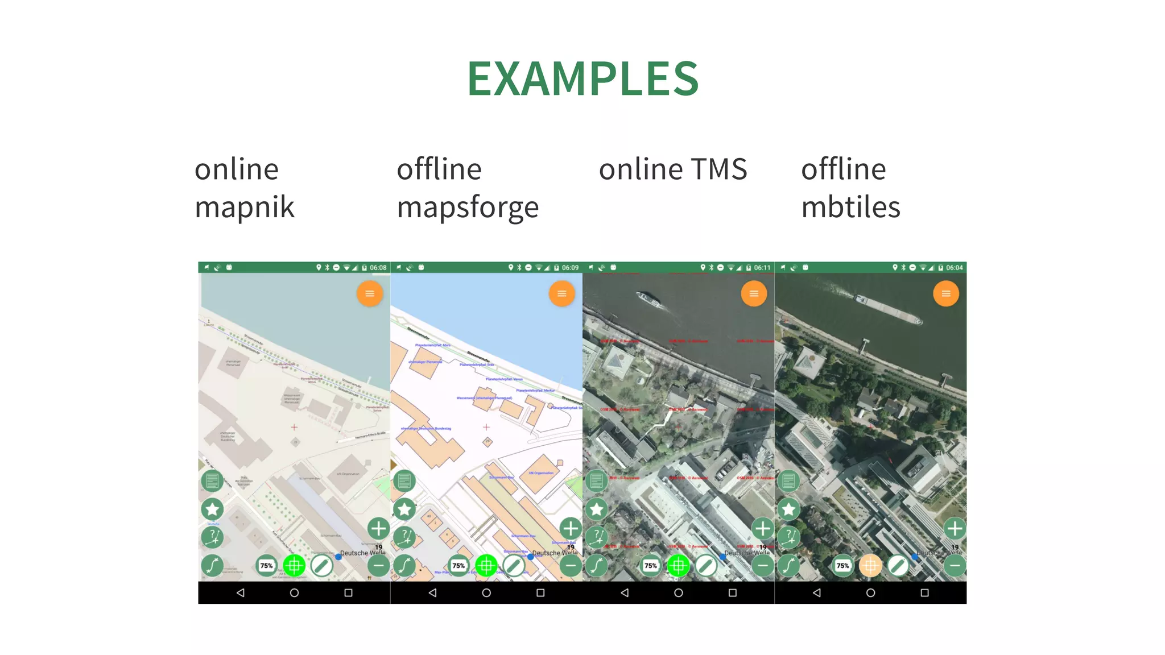Tap the notes list icon in mapnik map
Screen dimensions: 1165x655
pos(212,481)
